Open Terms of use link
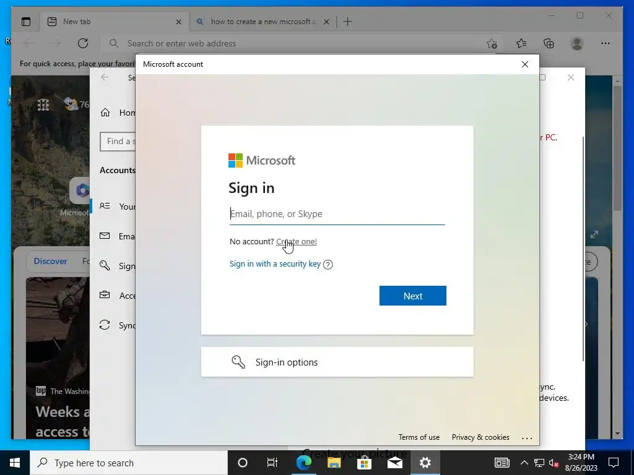The height and width of the screenshot is (475, 634). tap(419, 437)
